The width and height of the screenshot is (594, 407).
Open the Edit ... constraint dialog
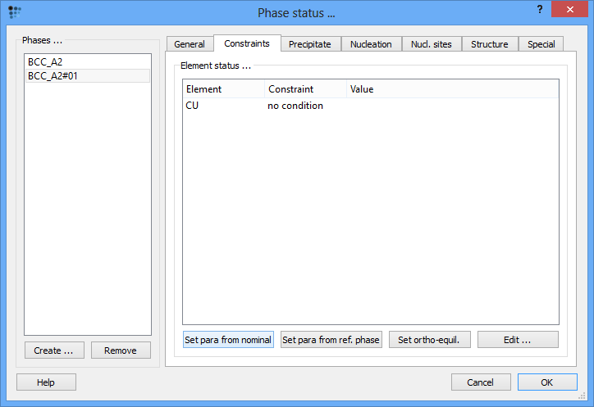(518, 340)
